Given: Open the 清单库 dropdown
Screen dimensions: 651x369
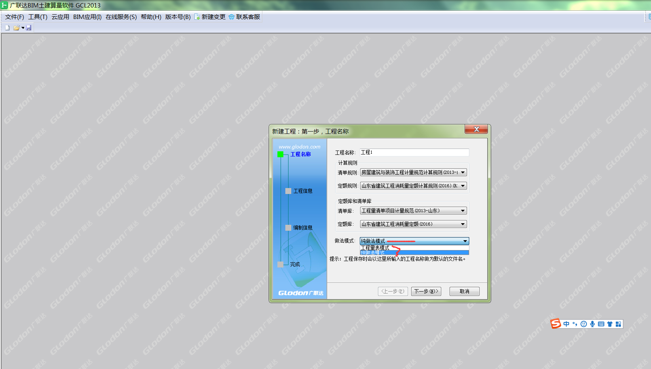Looking at the screenshot, I should (414, 211).
